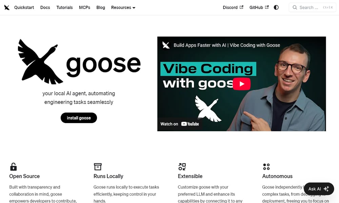Click the Extensible feature icon
The image size is (339, 203).
(182, 166)
